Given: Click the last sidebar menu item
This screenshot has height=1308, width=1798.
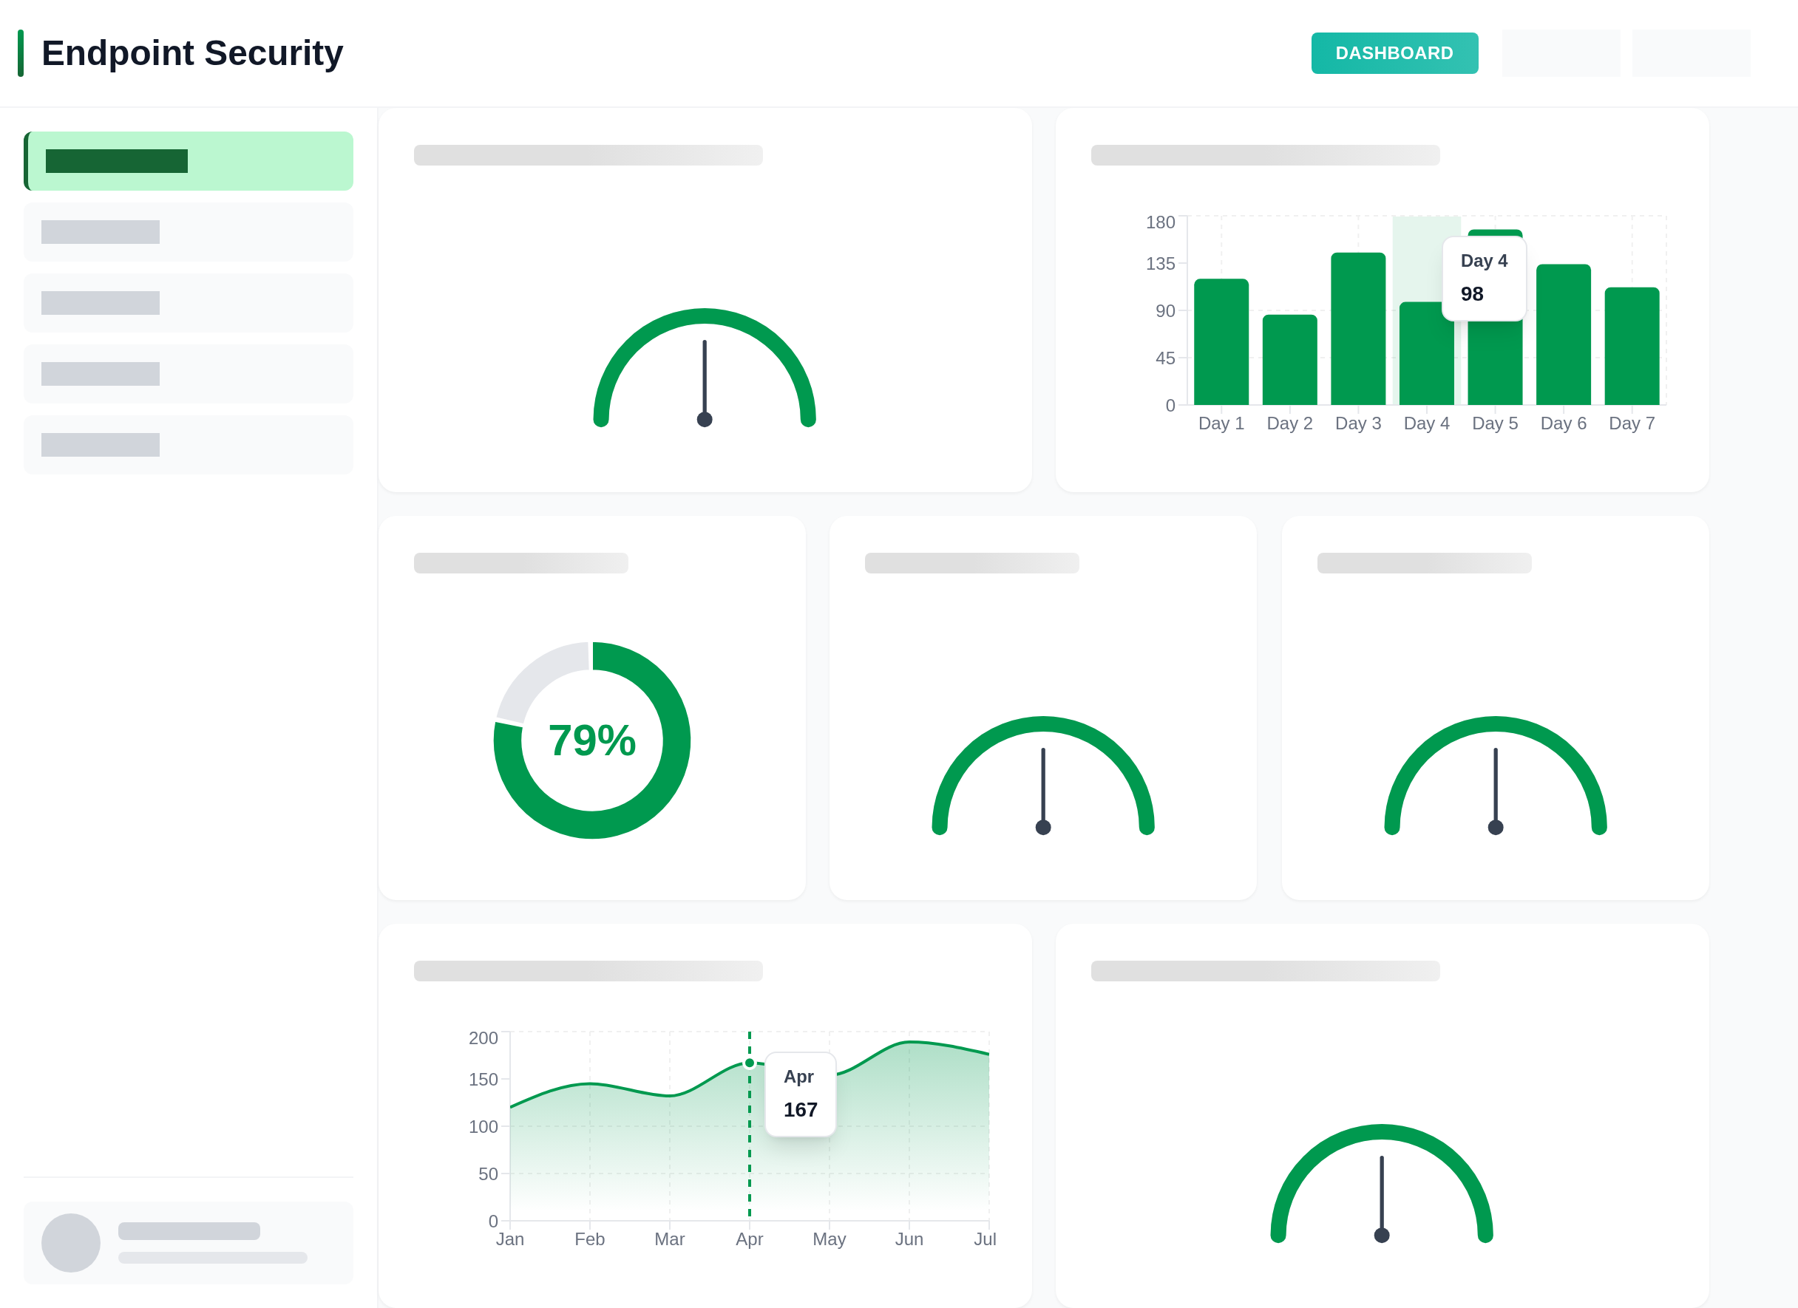Looking at the screenshot, I should (189, 444).
